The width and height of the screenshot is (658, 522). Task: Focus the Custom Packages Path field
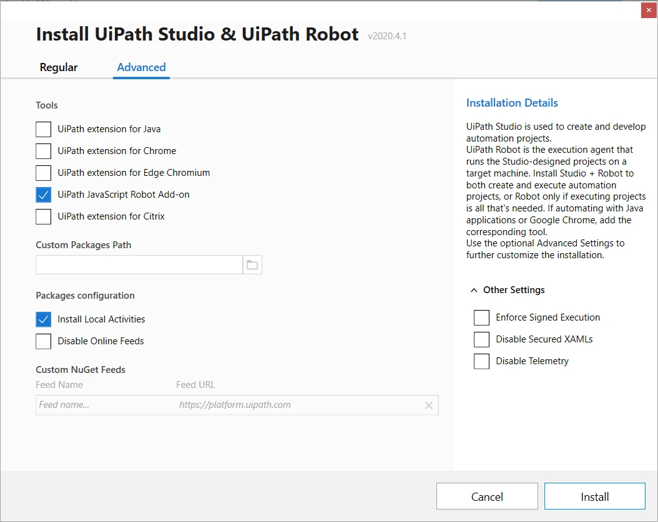pyautogui.click(x=139, y=265)
